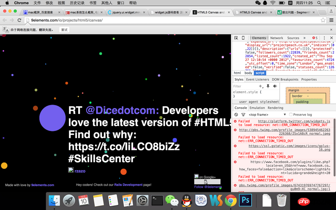Open Terminal from the Dock
Viewport: 336px width, 210px height.
click(157, 201)
